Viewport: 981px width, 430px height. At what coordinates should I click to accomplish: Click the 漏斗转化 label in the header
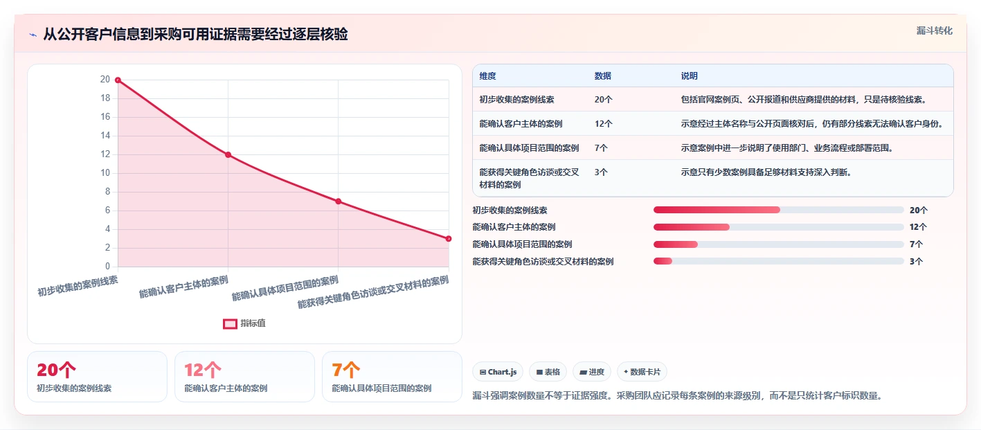[934, 30]
